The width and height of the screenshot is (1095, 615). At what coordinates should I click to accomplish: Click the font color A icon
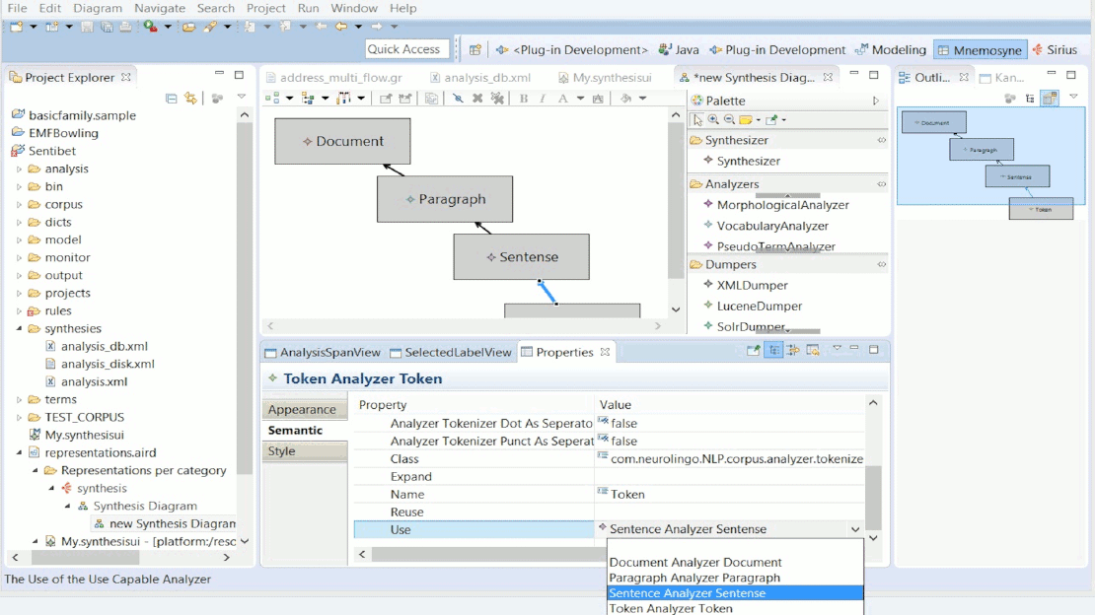(x=563, y=99)
